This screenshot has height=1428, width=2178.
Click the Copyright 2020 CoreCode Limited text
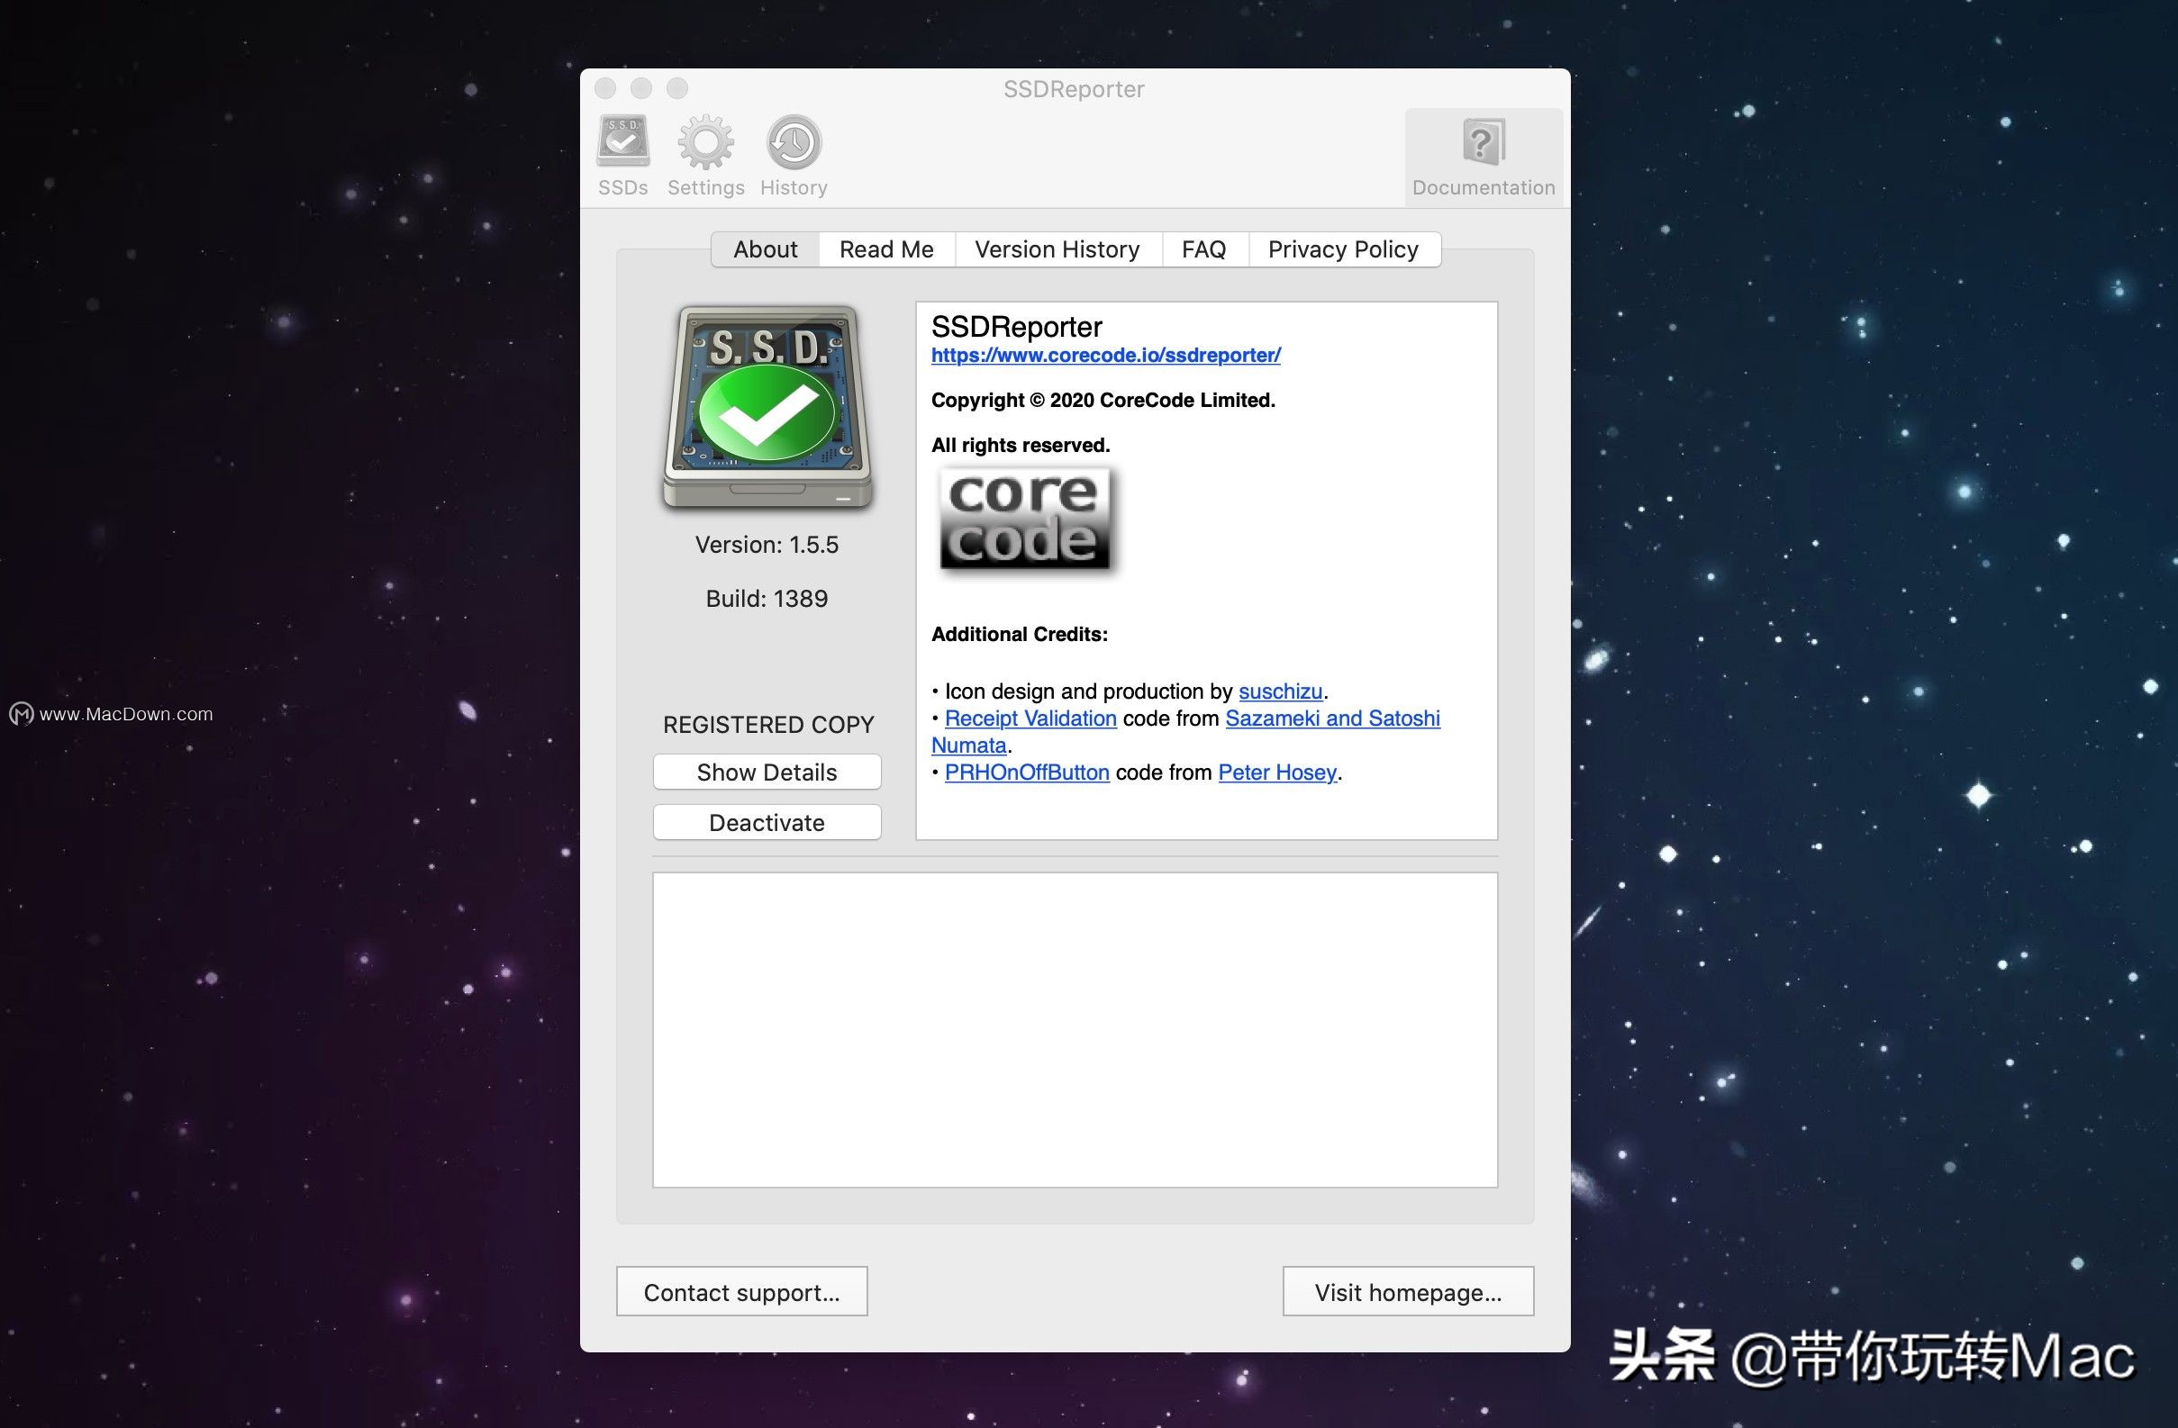click(1103, 400)
